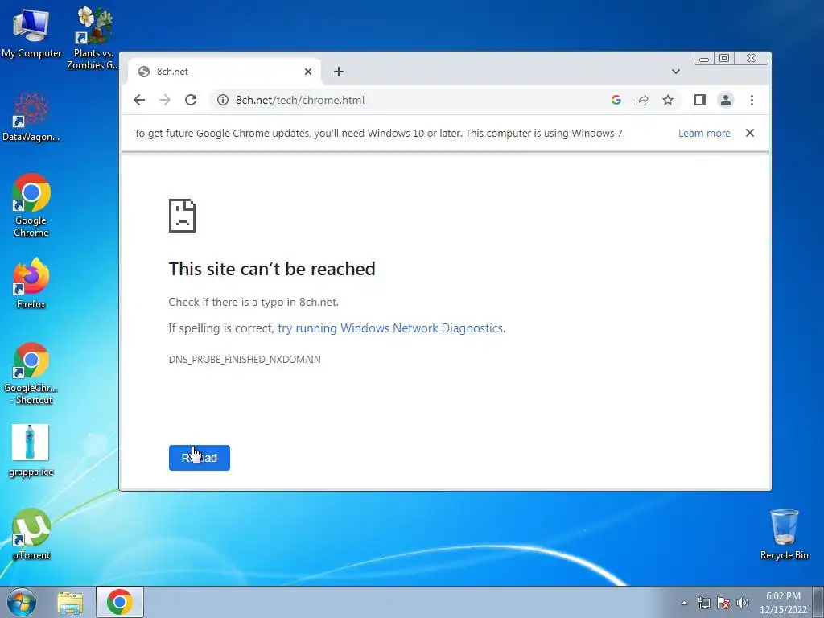This screenshot has width=824, height=618.
Task: Open Action Center flag icon
Action: click(723, 603)
